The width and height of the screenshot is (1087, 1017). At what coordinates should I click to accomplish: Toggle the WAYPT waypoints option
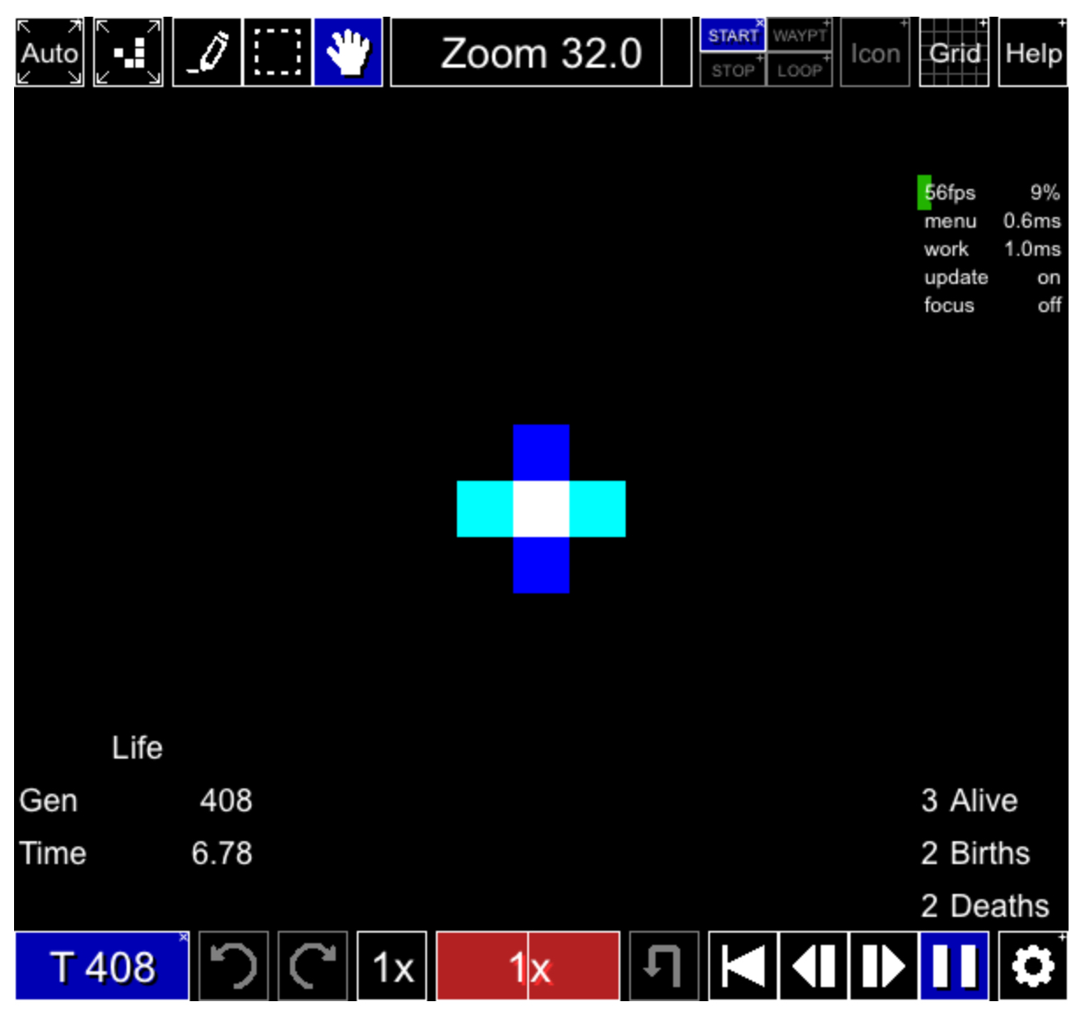tap(800, 35)
